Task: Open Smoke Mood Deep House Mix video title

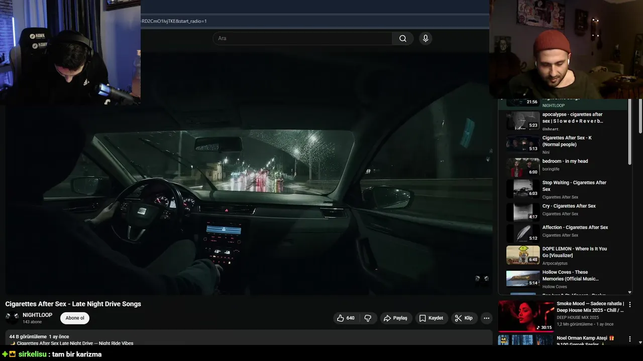Action: click(590, 307)
